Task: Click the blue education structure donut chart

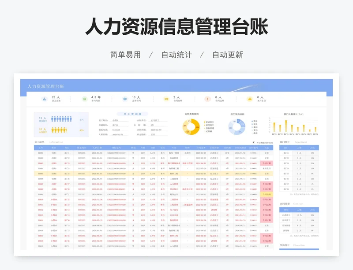Action: [237, 127]
